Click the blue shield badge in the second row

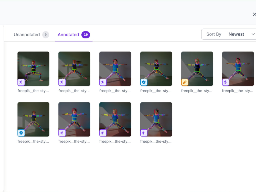(x=21, y=133)
